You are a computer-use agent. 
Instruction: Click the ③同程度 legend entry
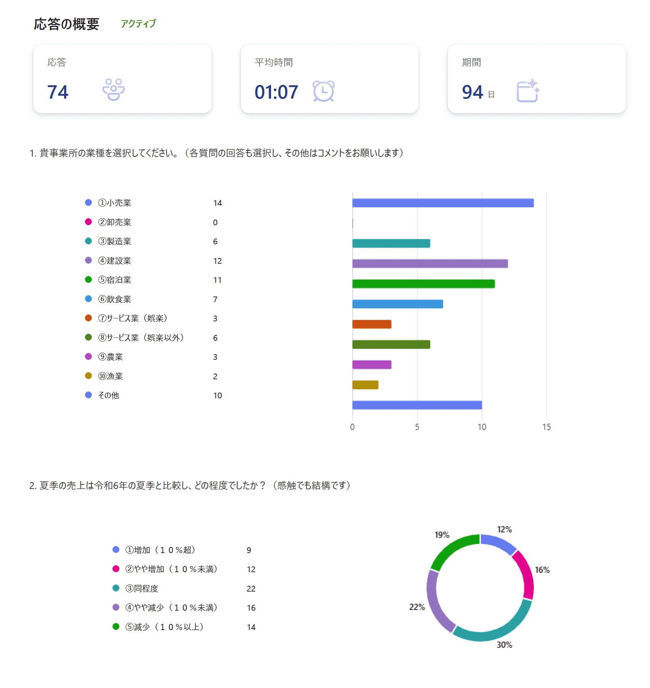[141, 588]
